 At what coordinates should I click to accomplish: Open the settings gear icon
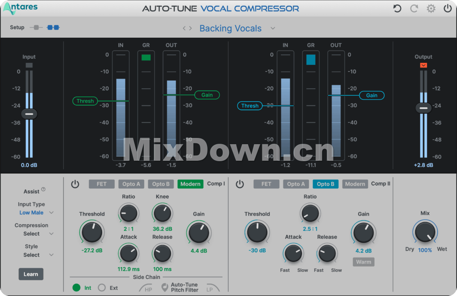tap(431, 8)
